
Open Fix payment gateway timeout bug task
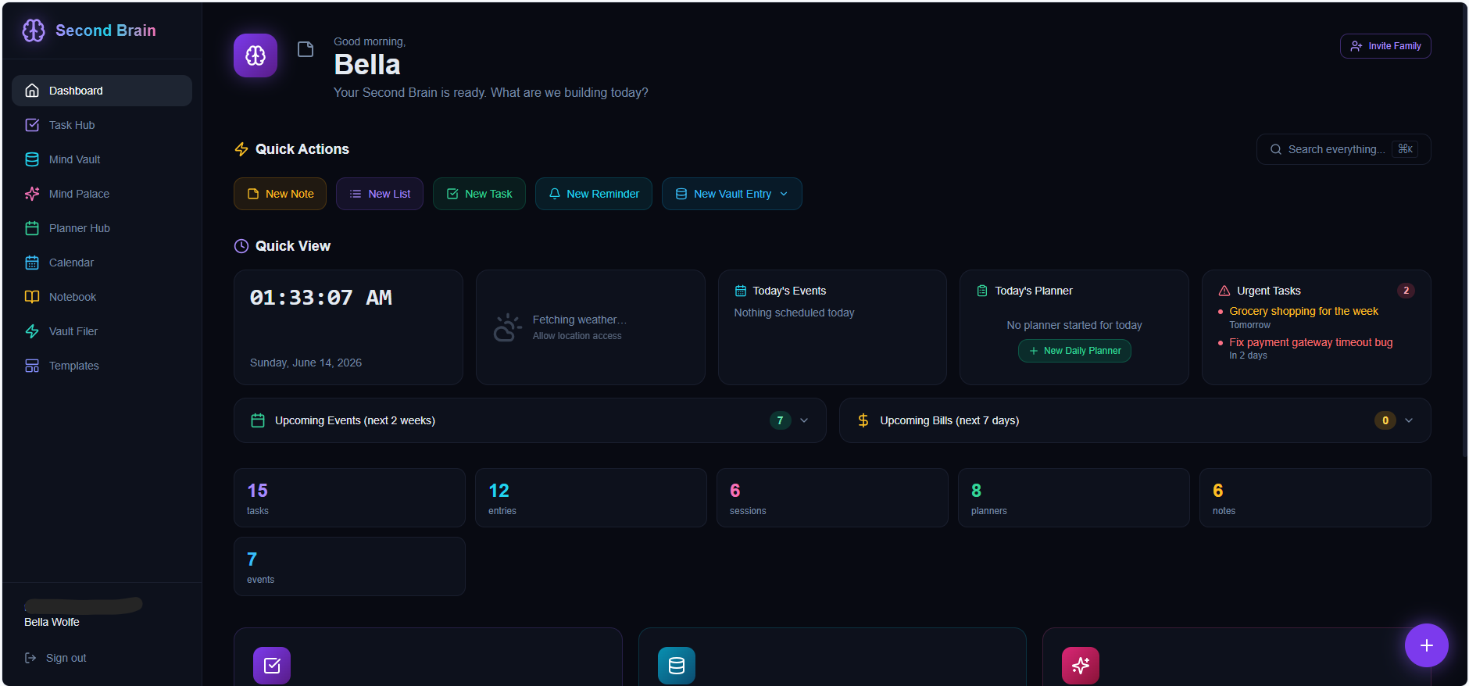point(1310,342)
